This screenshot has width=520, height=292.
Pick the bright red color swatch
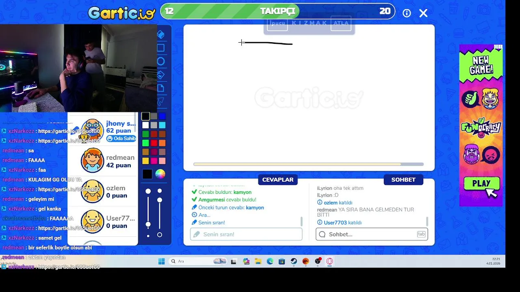click(x=154, y=143)
